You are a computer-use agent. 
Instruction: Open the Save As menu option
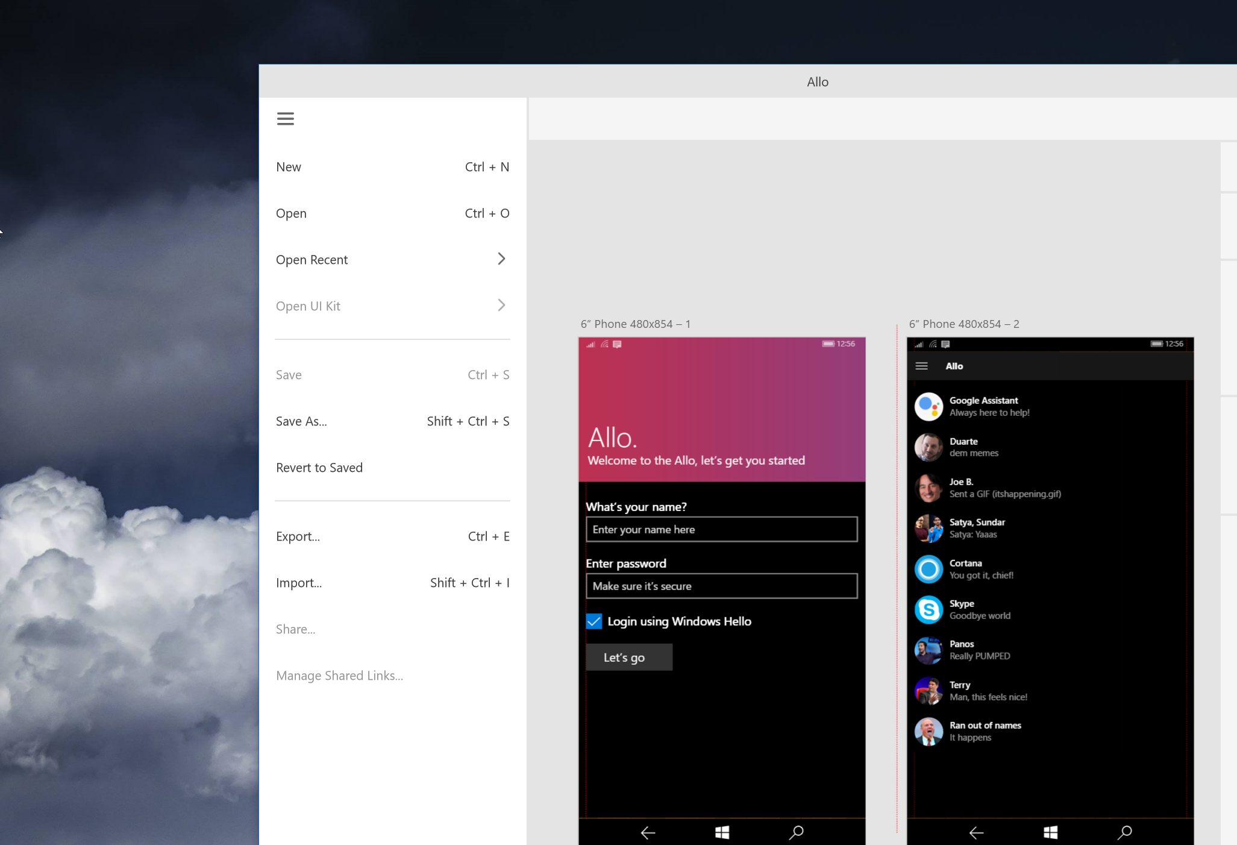tap(301, 421)
